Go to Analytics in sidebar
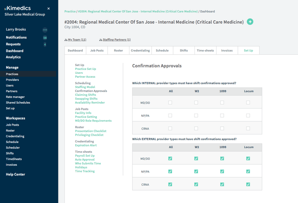Screen dimensions: 298x203 tap(13, 57)
